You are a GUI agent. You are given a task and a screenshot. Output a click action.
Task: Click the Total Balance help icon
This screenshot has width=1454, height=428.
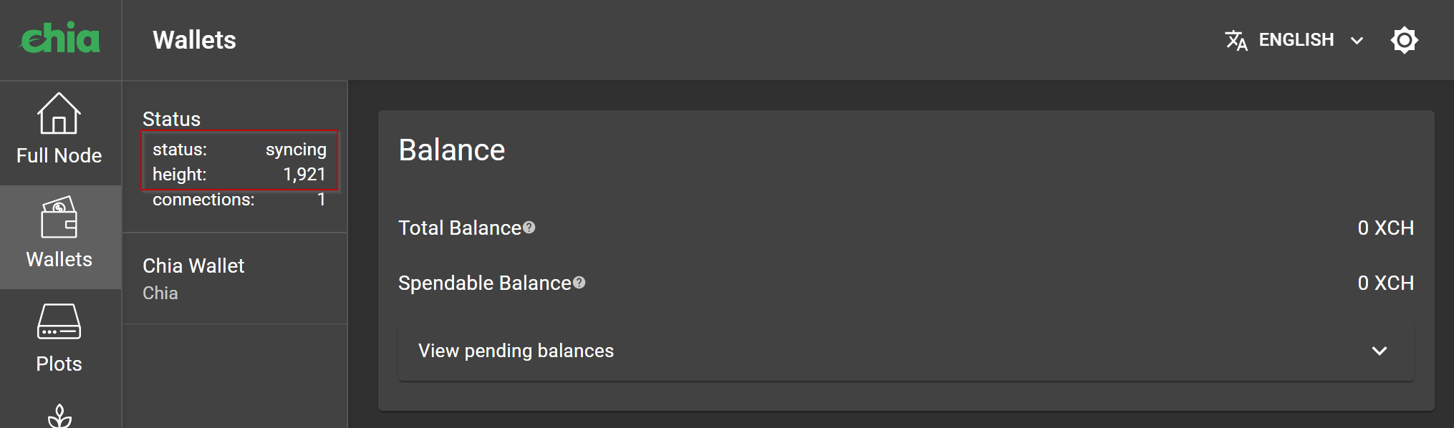point(529,228)
